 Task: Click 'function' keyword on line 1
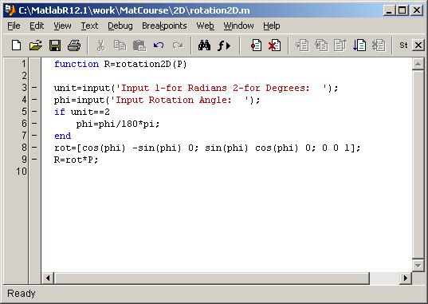pyautogui.click(x=77, y=65)
